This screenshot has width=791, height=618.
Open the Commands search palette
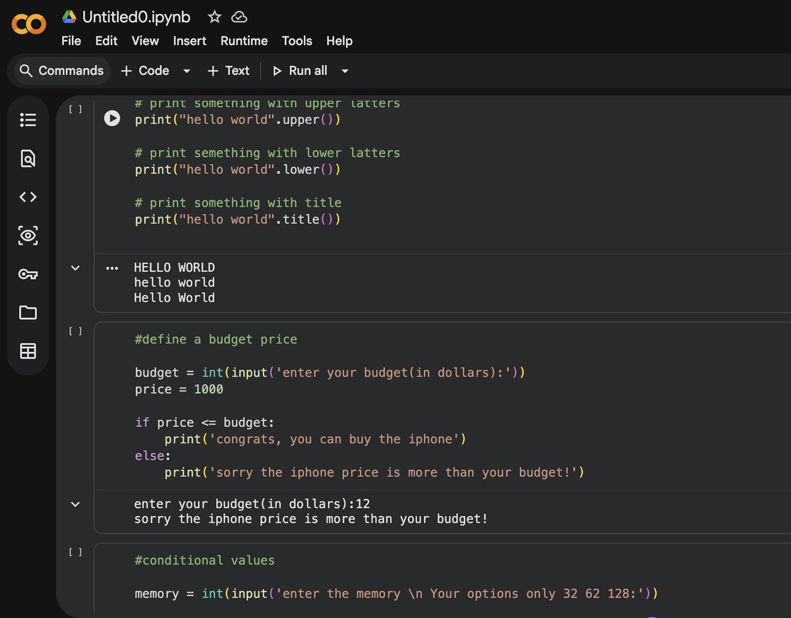62,70
